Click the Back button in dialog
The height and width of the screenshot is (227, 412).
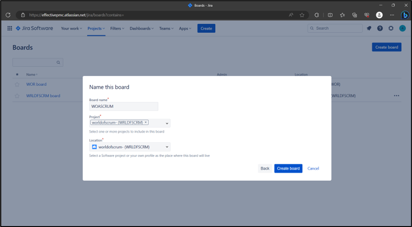click(x=265, y=168)
